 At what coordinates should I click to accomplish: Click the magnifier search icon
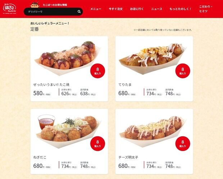[79, 12]
